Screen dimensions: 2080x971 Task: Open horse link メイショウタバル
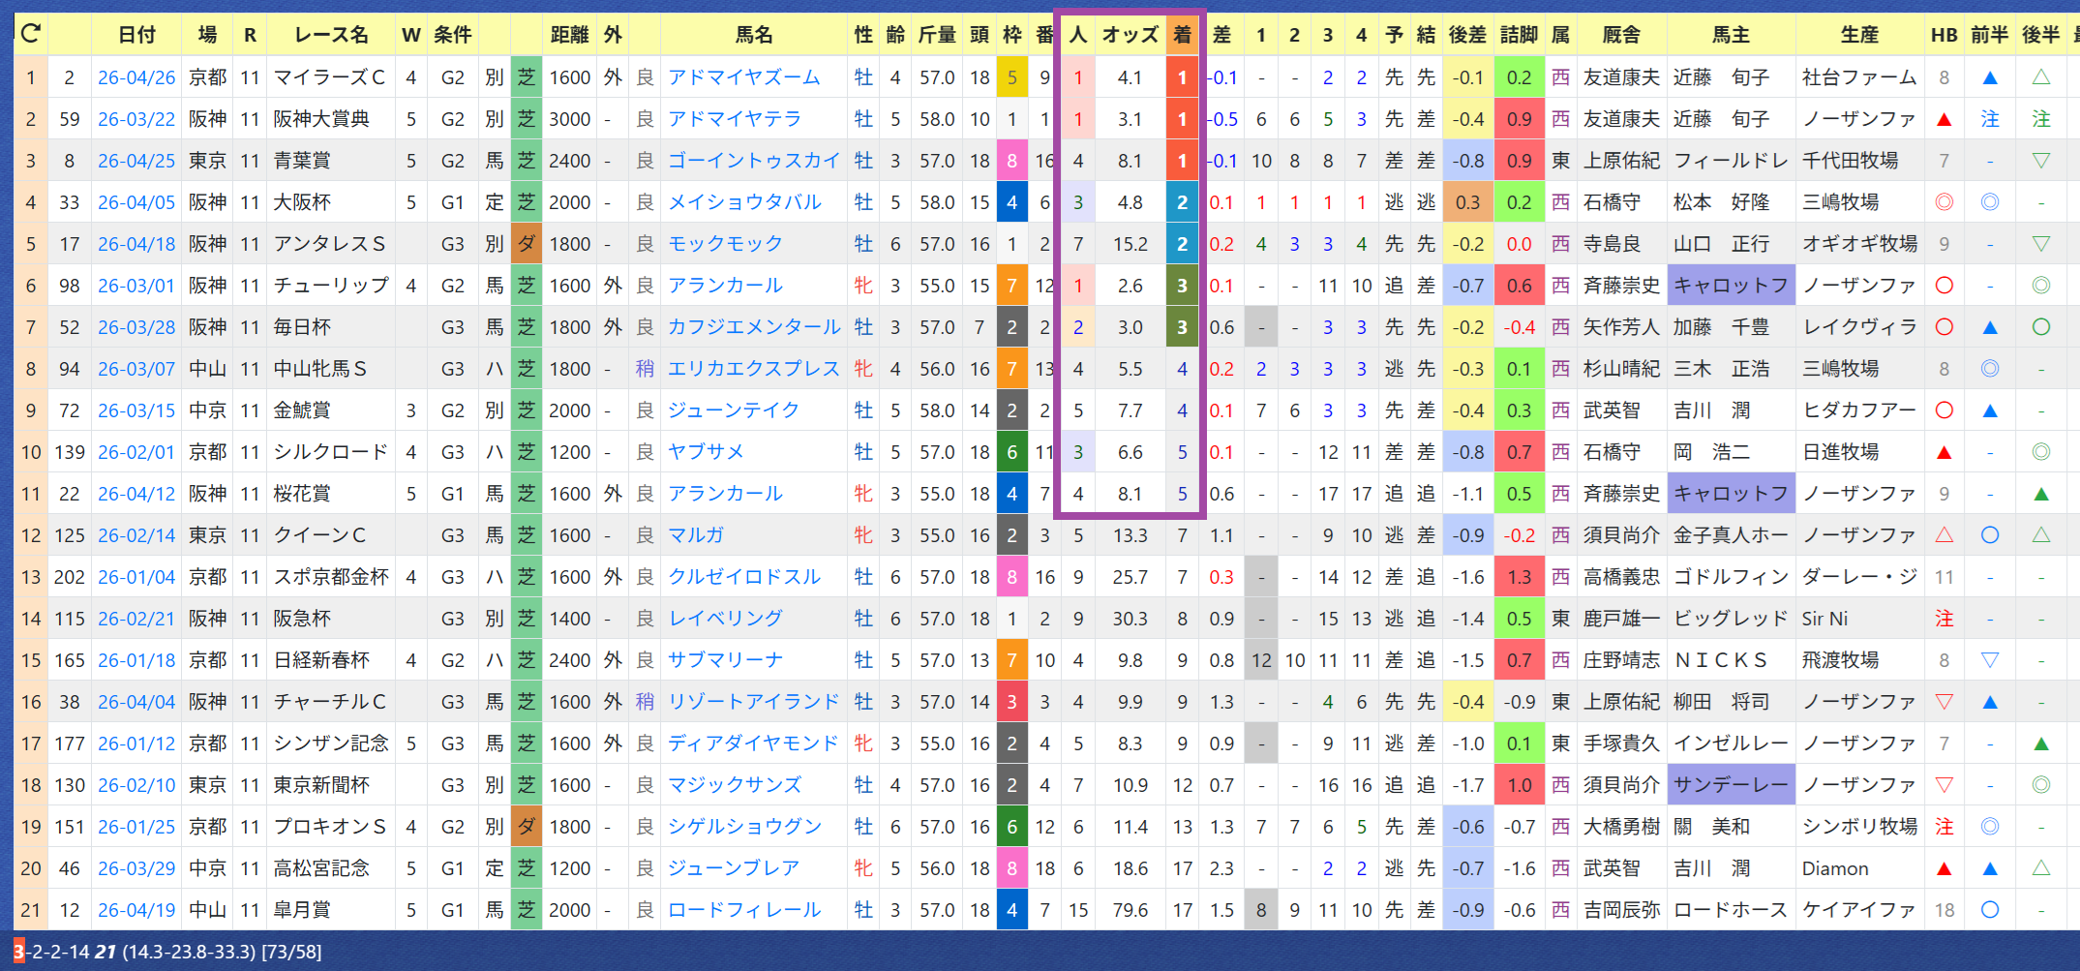(744, 202)
